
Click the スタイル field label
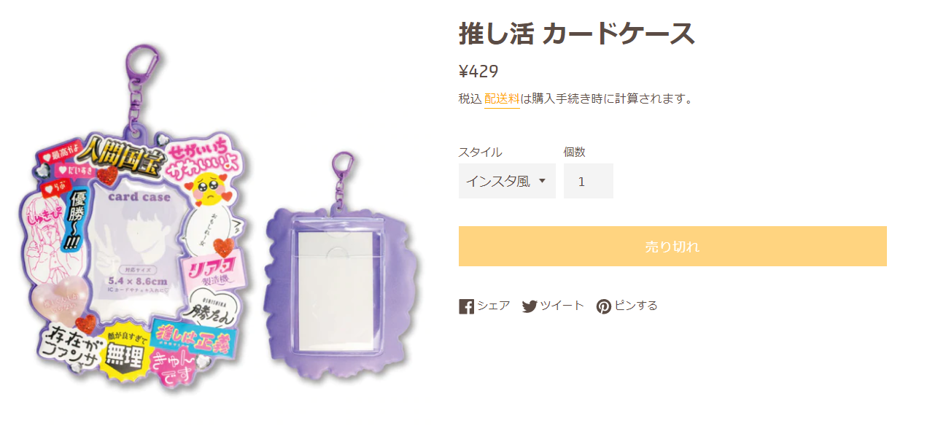(480, 152)
